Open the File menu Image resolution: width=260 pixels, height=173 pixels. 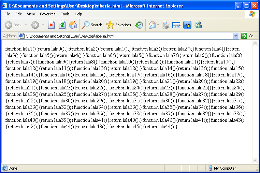point(7,14)
